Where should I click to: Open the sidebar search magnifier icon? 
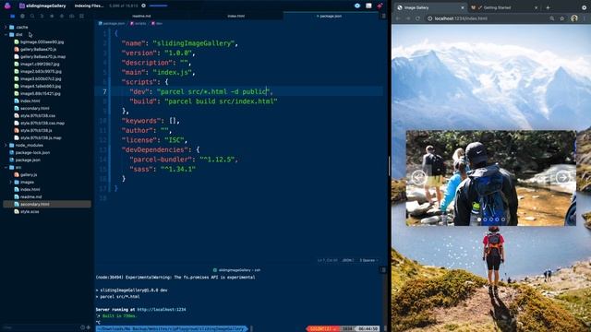click(32, 17)
